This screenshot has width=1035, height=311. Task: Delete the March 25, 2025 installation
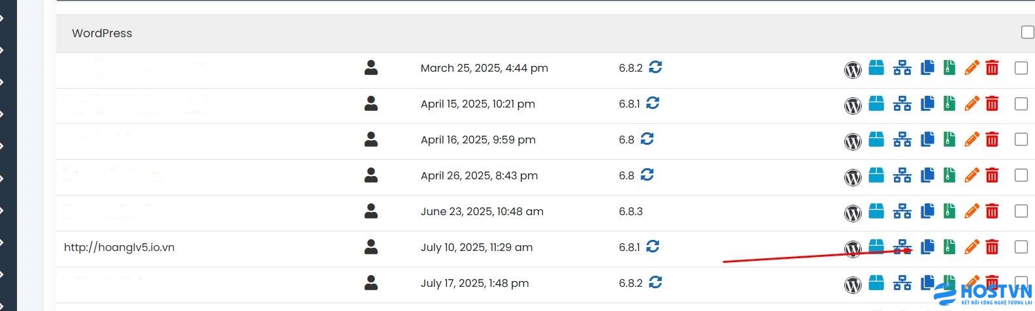coord(992,68)
